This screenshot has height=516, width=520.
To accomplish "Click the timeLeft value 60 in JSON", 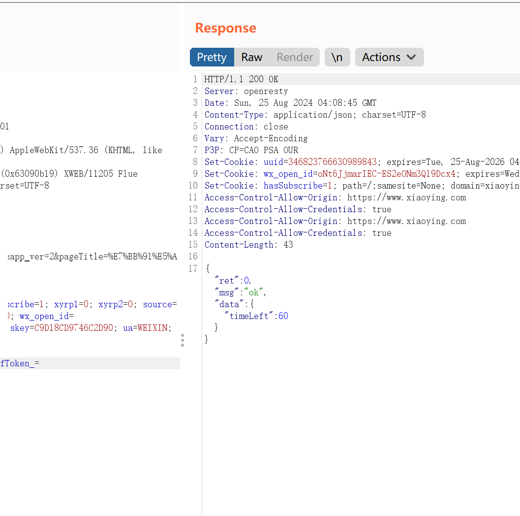I will pyautogui.click(x=283, y=316).
